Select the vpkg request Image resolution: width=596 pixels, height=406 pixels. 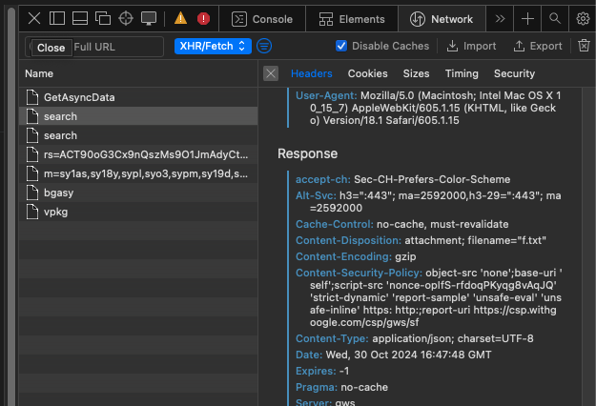pyautogui.click(x=138, y=212)
